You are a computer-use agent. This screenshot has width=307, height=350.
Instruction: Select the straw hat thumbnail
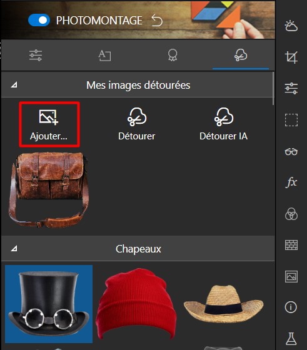coord(223,304)
